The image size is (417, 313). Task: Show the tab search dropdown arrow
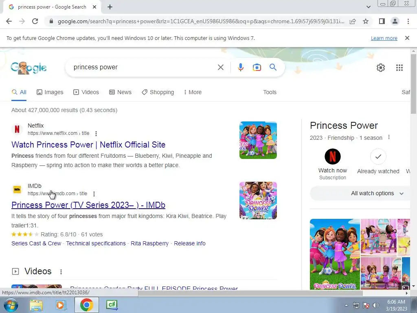coord(368,7)
